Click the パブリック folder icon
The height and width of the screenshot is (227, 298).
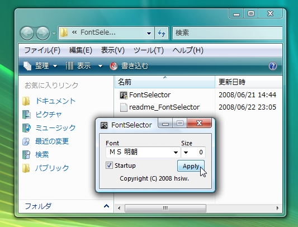click(x=26, y=168)
